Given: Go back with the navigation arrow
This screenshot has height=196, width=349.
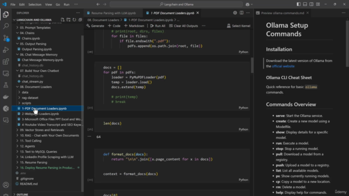Looking at the screenshot, I should (98, 4).
